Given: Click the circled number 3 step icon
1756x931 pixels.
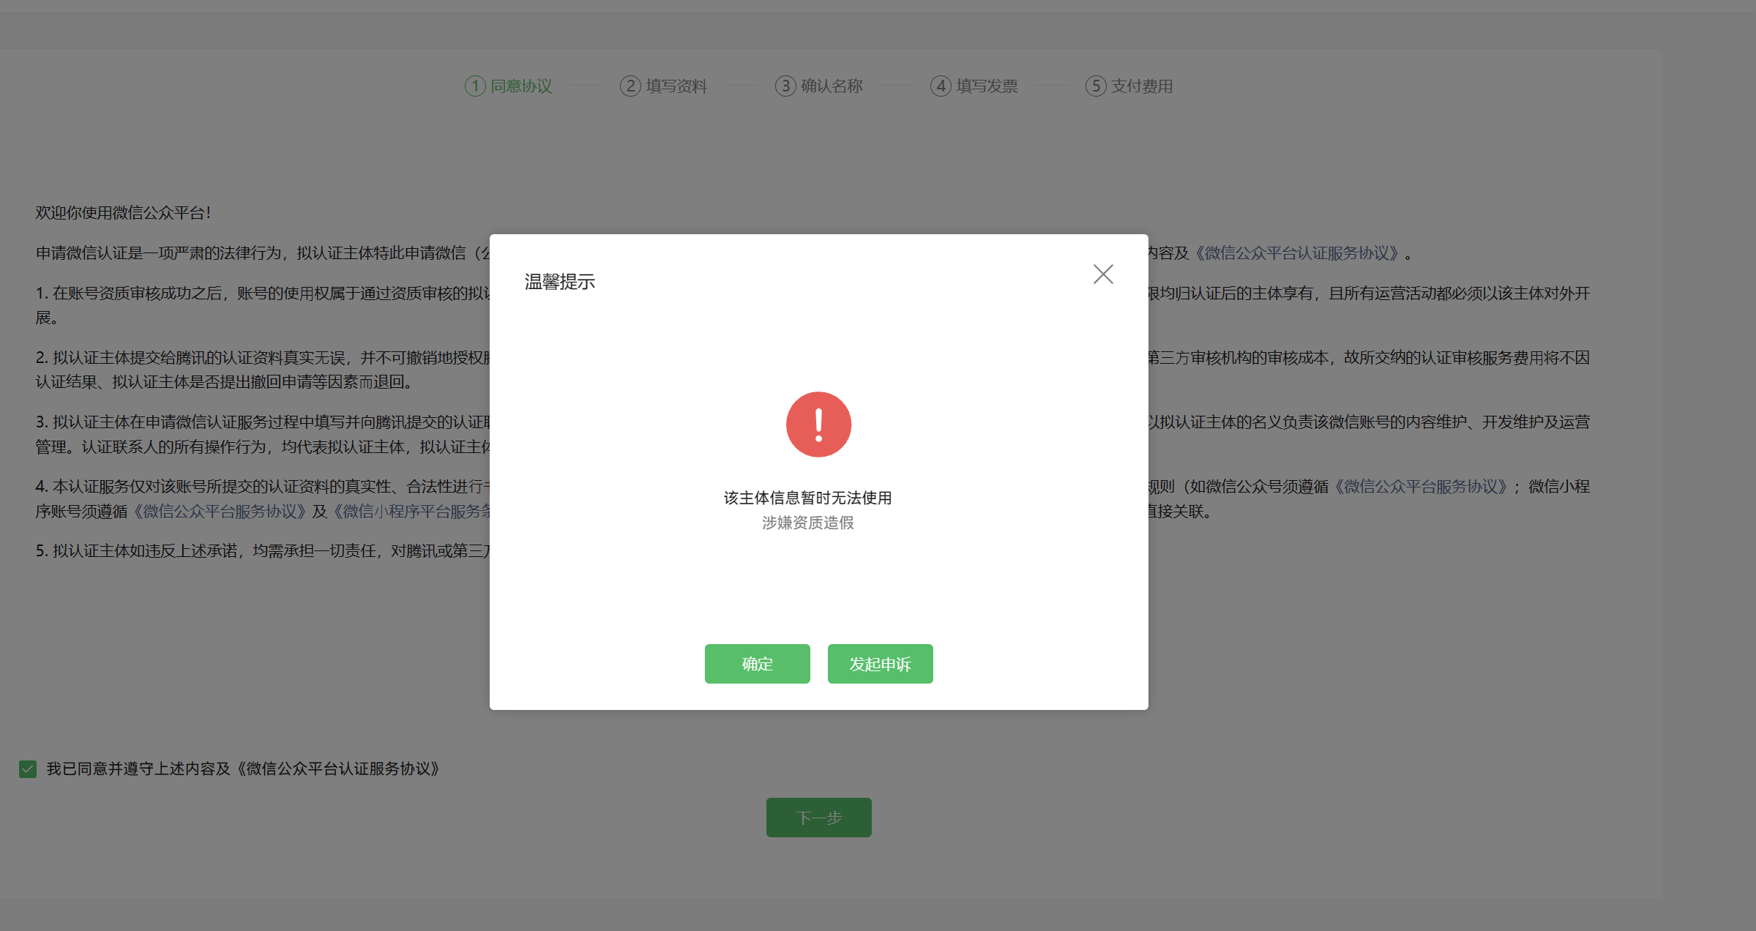Looking at the screenshot, I should (785, 86).
